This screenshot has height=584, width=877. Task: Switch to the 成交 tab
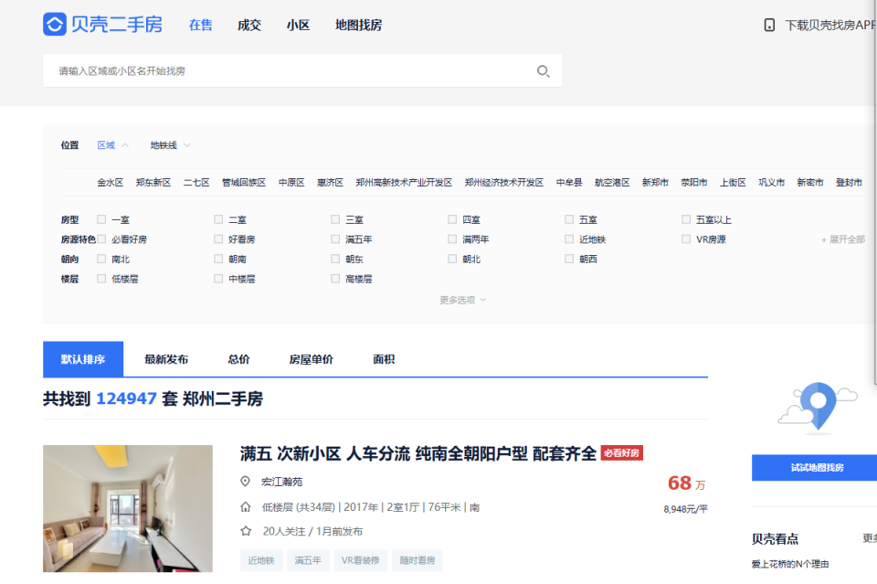(x=248, y=25)
